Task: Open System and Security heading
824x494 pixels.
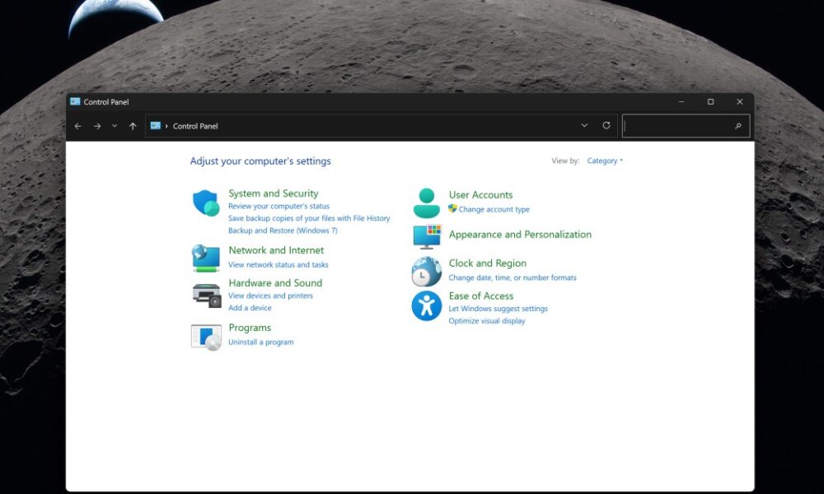Action: coord(274,193)
